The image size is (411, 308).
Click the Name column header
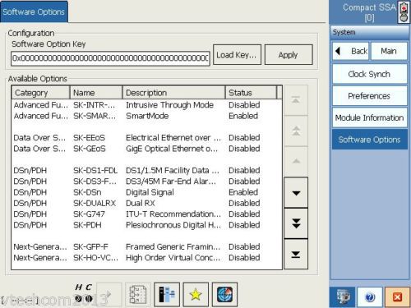(x=96, y=93)
